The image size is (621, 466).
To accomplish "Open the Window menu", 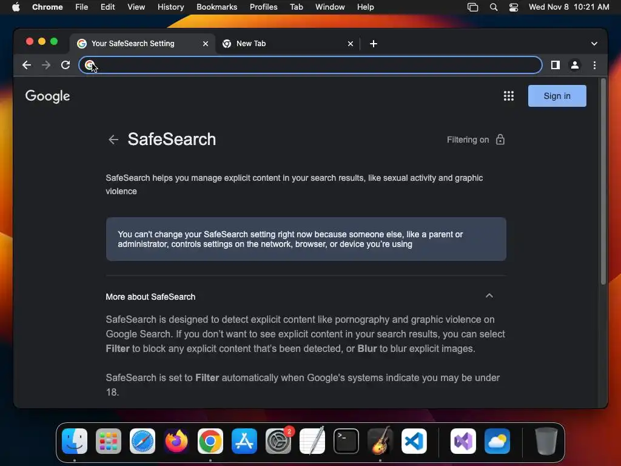I will point(330,7).
